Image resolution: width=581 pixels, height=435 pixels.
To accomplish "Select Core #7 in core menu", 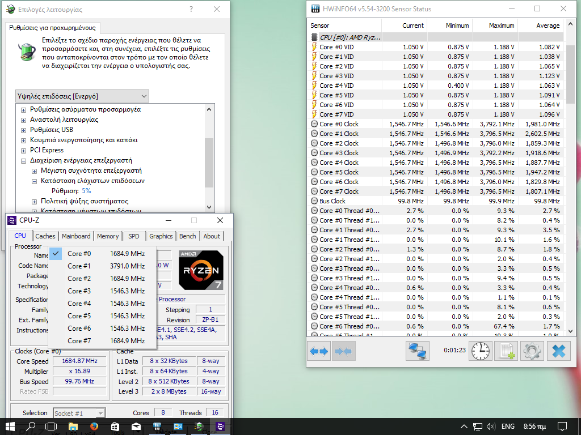I will 102,340.
